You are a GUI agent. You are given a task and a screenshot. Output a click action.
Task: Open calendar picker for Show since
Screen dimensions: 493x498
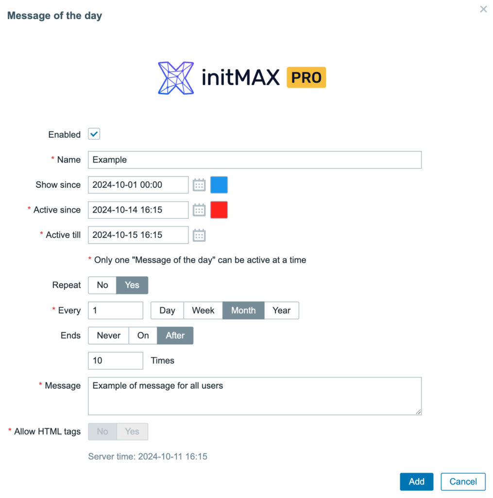(199, 185)
